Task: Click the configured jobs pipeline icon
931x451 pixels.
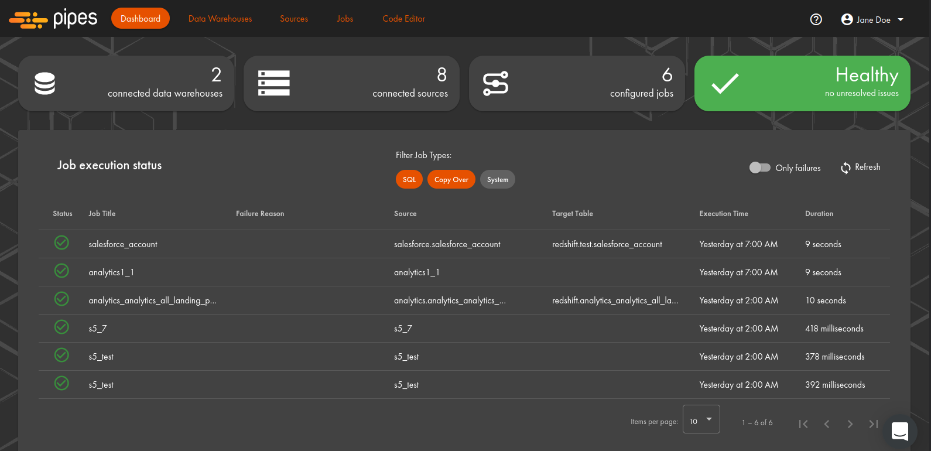Action: [495, 83]
